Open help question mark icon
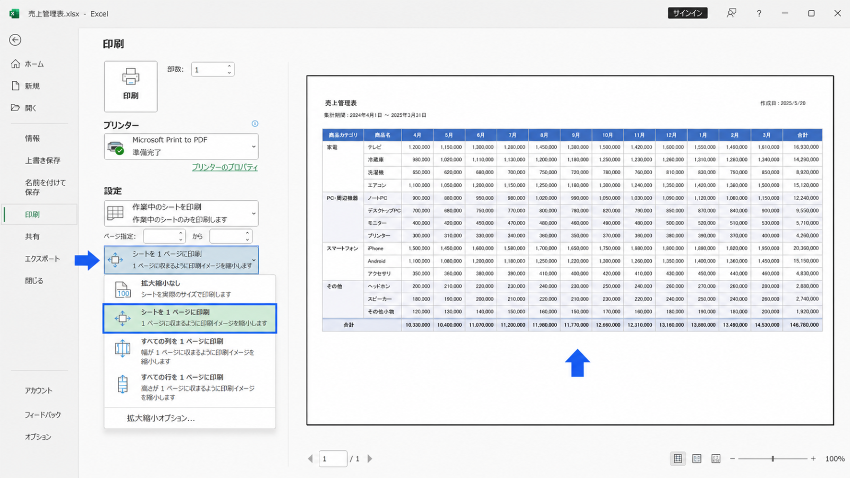This screenshot has width=850, height=478. [759, 13]
